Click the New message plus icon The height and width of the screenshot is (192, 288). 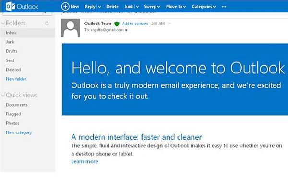[65, 6]
